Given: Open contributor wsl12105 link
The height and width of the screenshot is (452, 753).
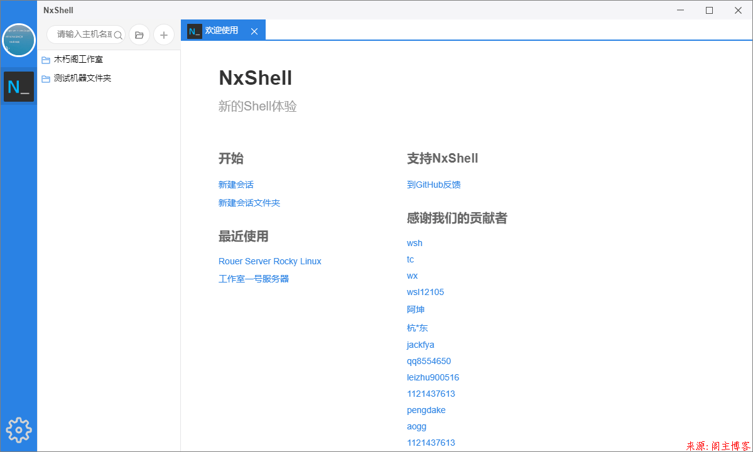Looking at the screenshot, I should point(425,292).
